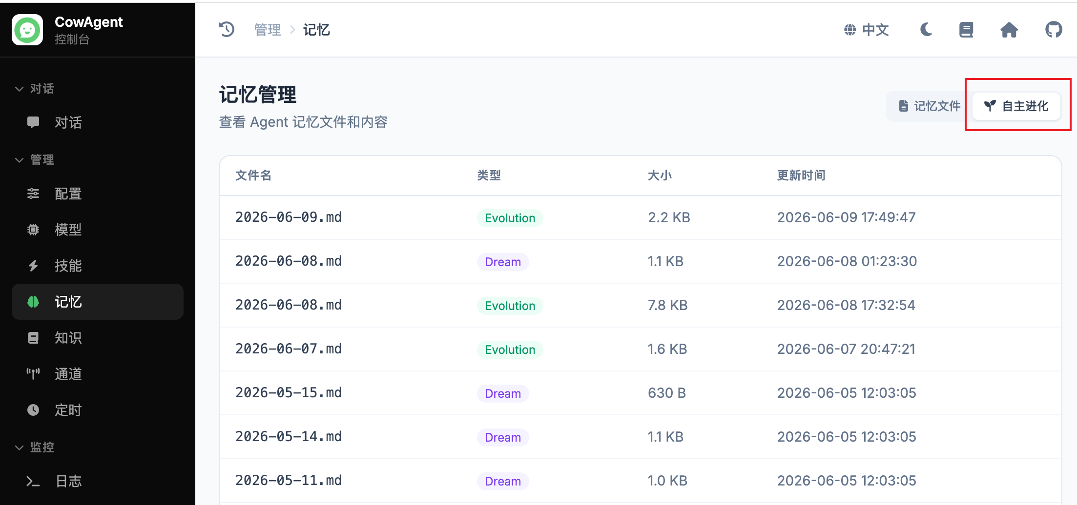Open the 对话 menu item
This screenshot has height=505, width=1077.
(98, 122)
